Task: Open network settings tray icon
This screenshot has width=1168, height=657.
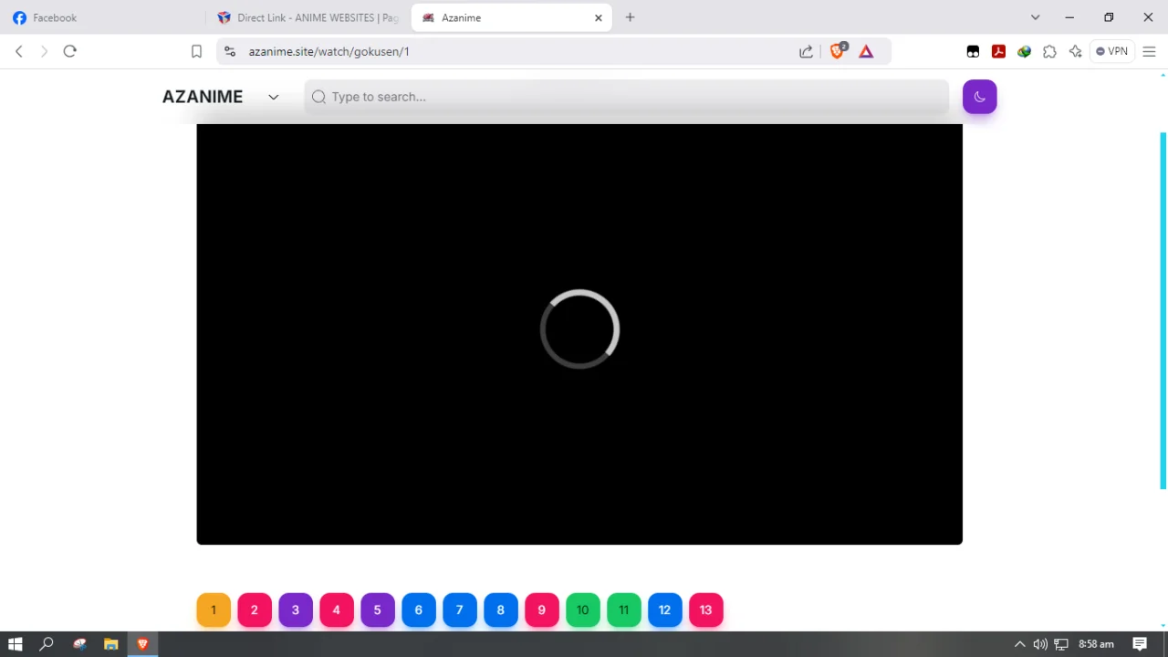Action: [x=1060, y=644]
